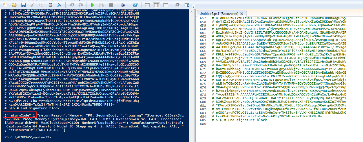This screenshot has height=142, width=363.
Task: Copy selection using the Copy icon
Action: coord(41,5)
